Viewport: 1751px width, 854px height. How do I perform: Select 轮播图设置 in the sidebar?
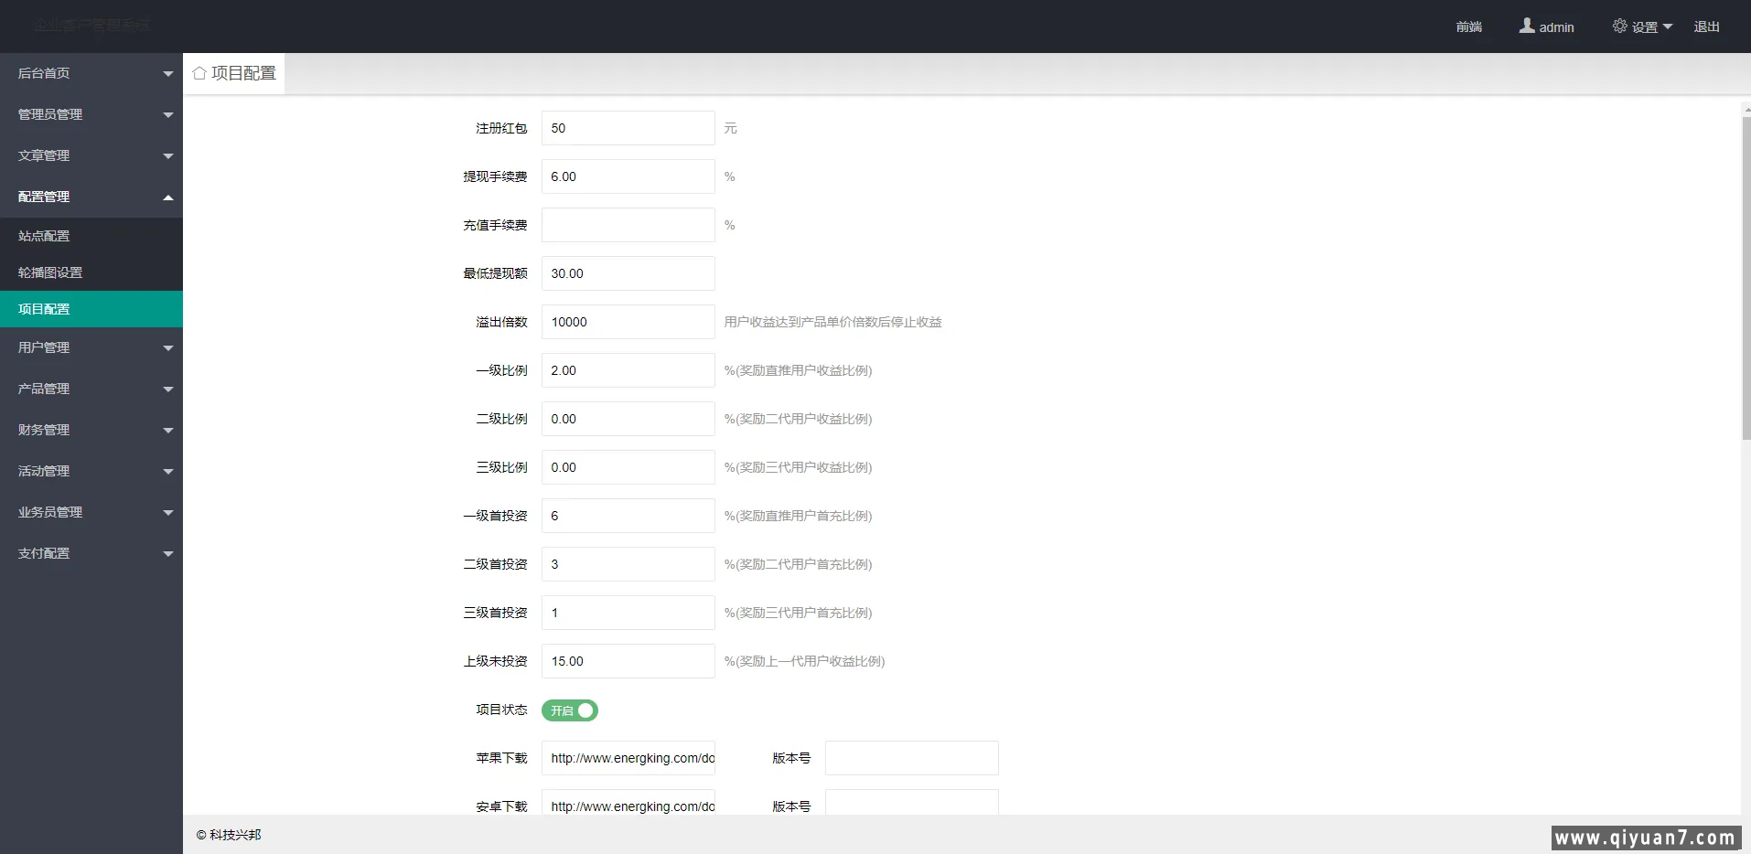pyautogui.click(x=91, y=272)
